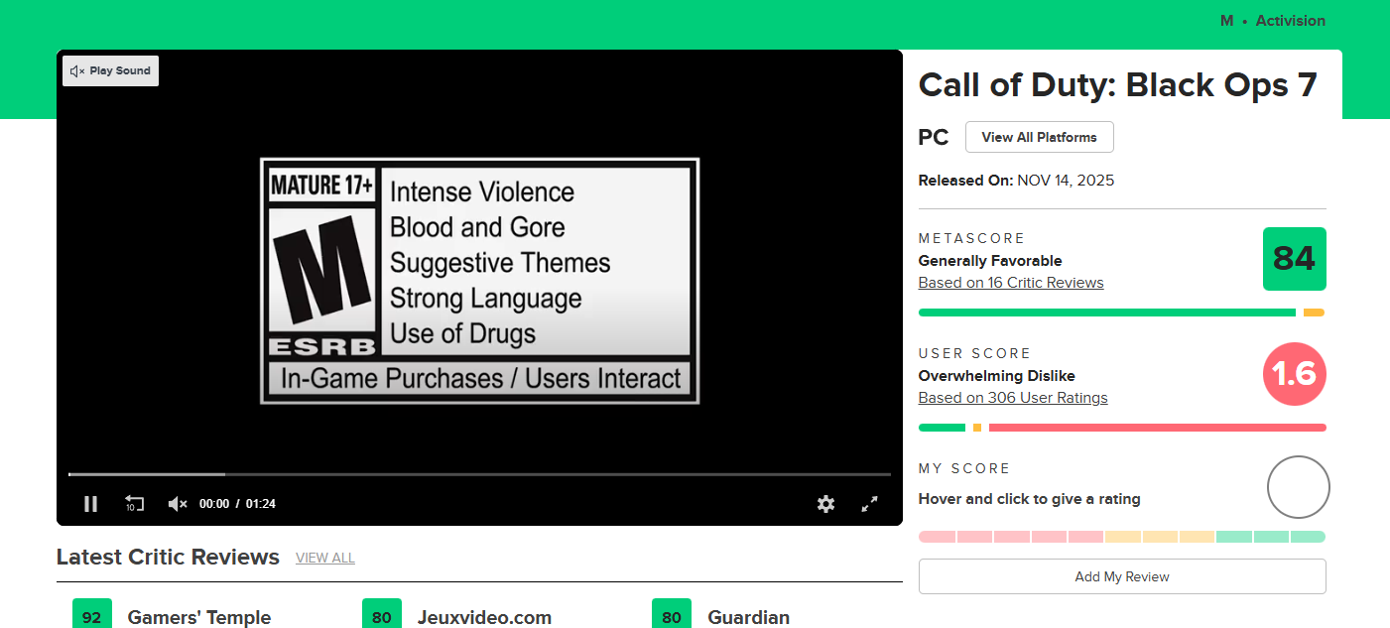The width and height of the screenshot is (1390, 628).
Task: Pause the trailer video
Action: (90, 504)
